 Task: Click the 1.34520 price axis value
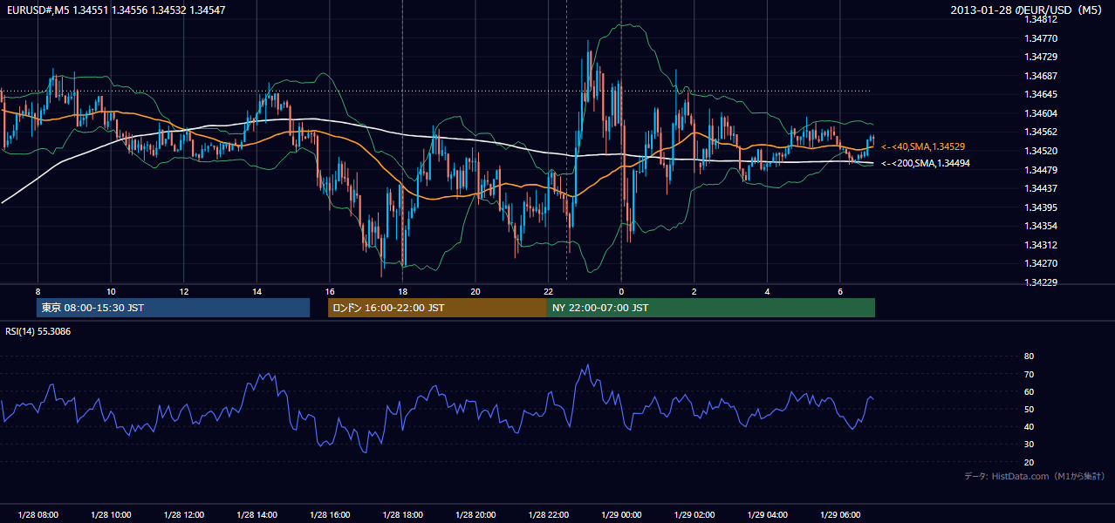1042,151
